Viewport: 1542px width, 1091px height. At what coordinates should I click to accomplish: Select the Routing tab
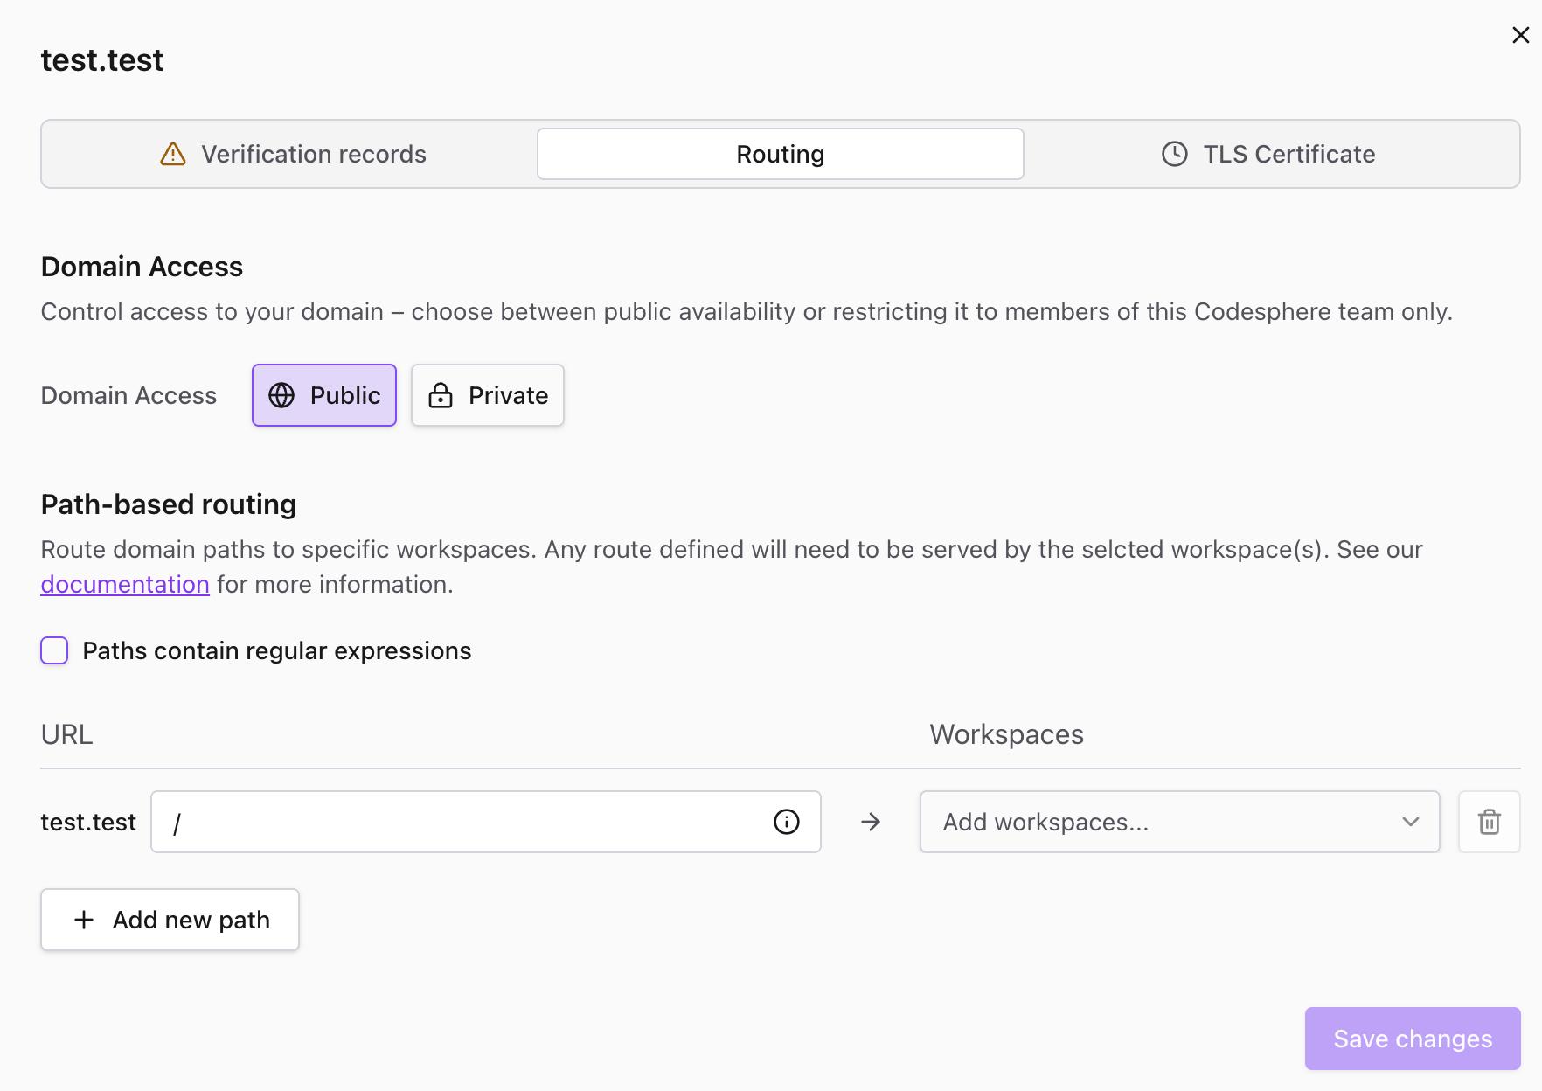(x=780, y=154)
